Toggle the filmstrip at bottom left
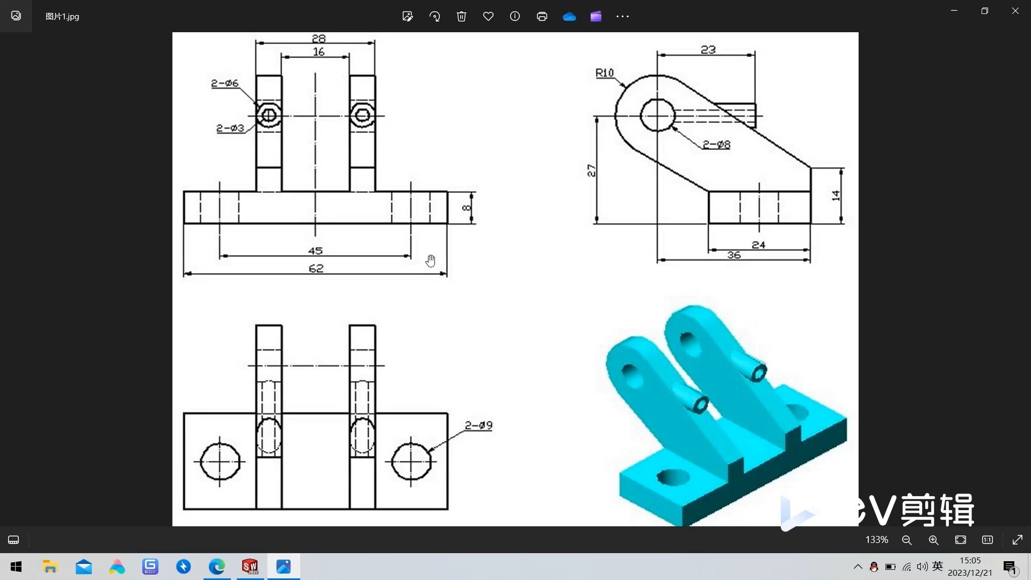 [13, 540]
